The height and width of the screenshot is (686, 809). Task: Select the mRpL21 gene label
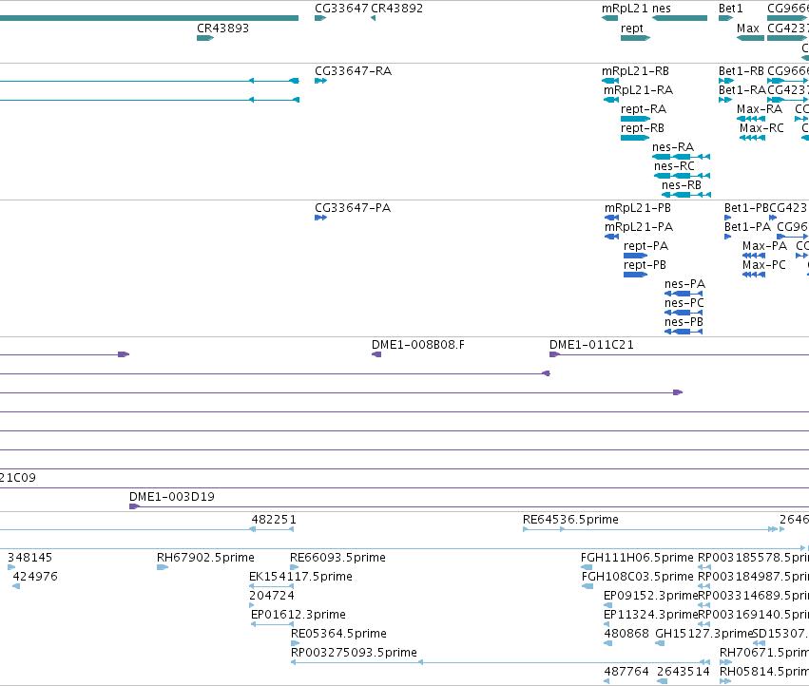pos(625,9)
